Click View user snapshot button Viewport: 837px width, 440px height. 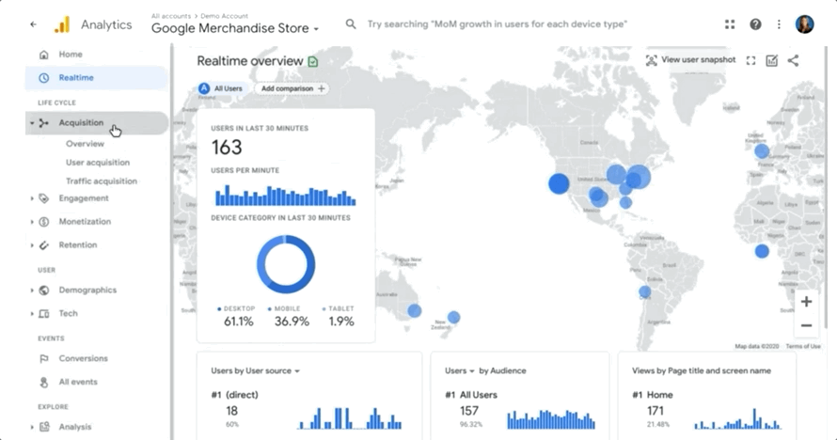[690, 60]
